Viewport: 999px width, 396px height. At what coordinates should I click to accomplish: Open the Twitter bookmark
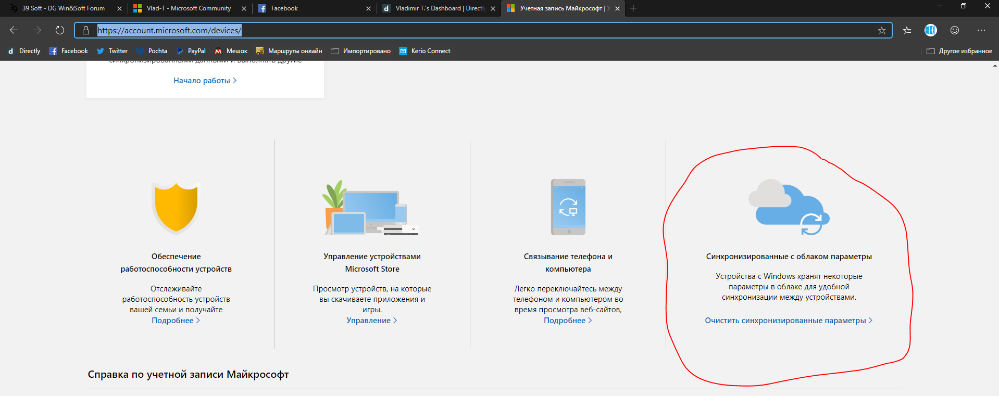point(112,51)
